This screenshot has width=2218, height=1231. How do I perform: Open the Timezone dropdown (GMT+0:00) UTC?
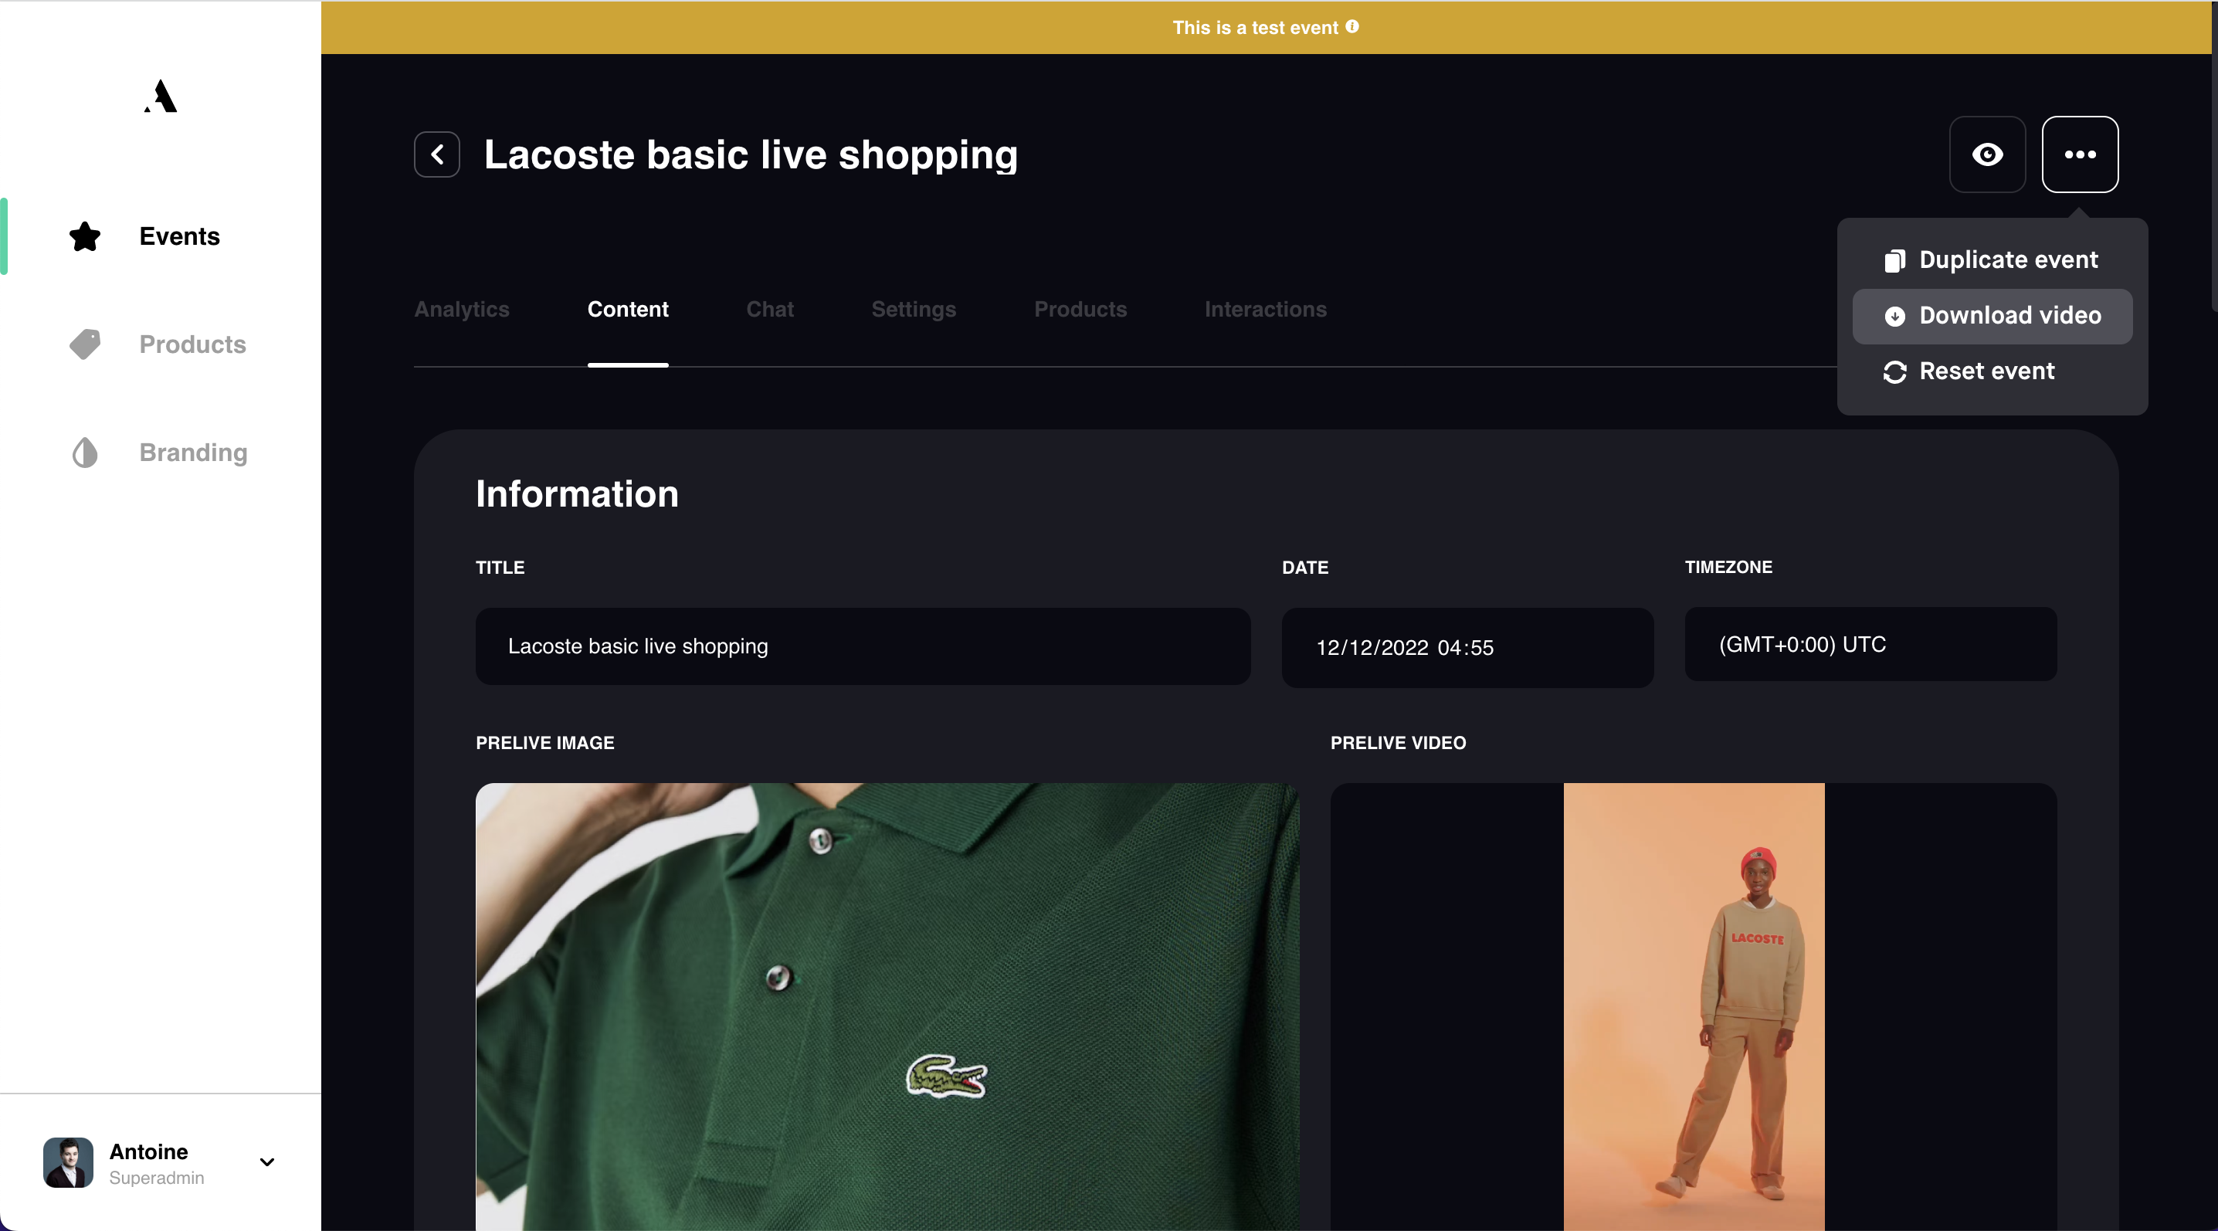point(1870,645)
